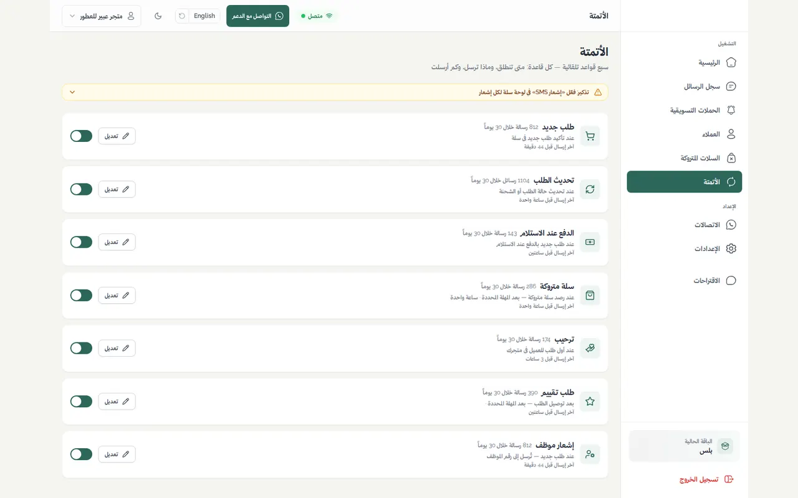Click the «1104 رسائل خلال 30 يوماً» count
This screenshot has width=798, height=498.
click(x=500, y=181)
